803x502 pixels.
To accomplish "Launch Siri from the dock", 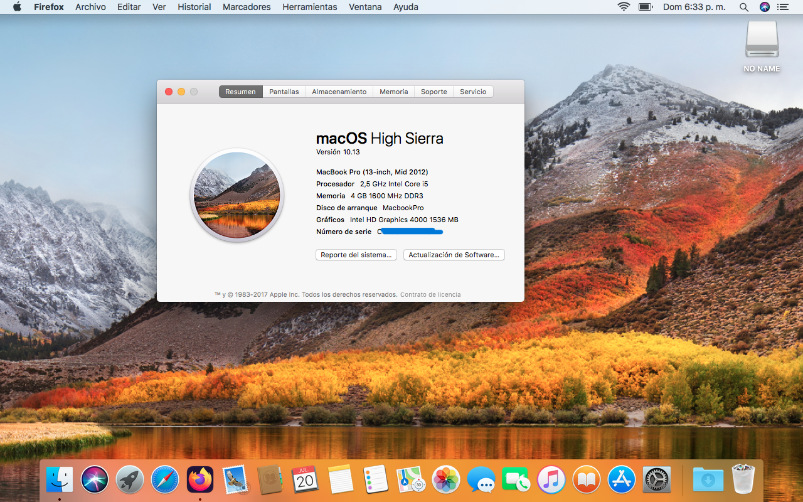I will point(95,480).
